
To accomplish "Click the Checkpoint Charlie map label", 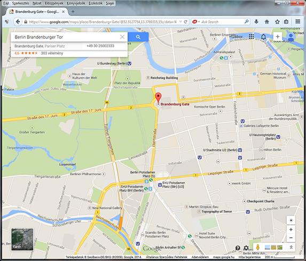I will 261,201.
